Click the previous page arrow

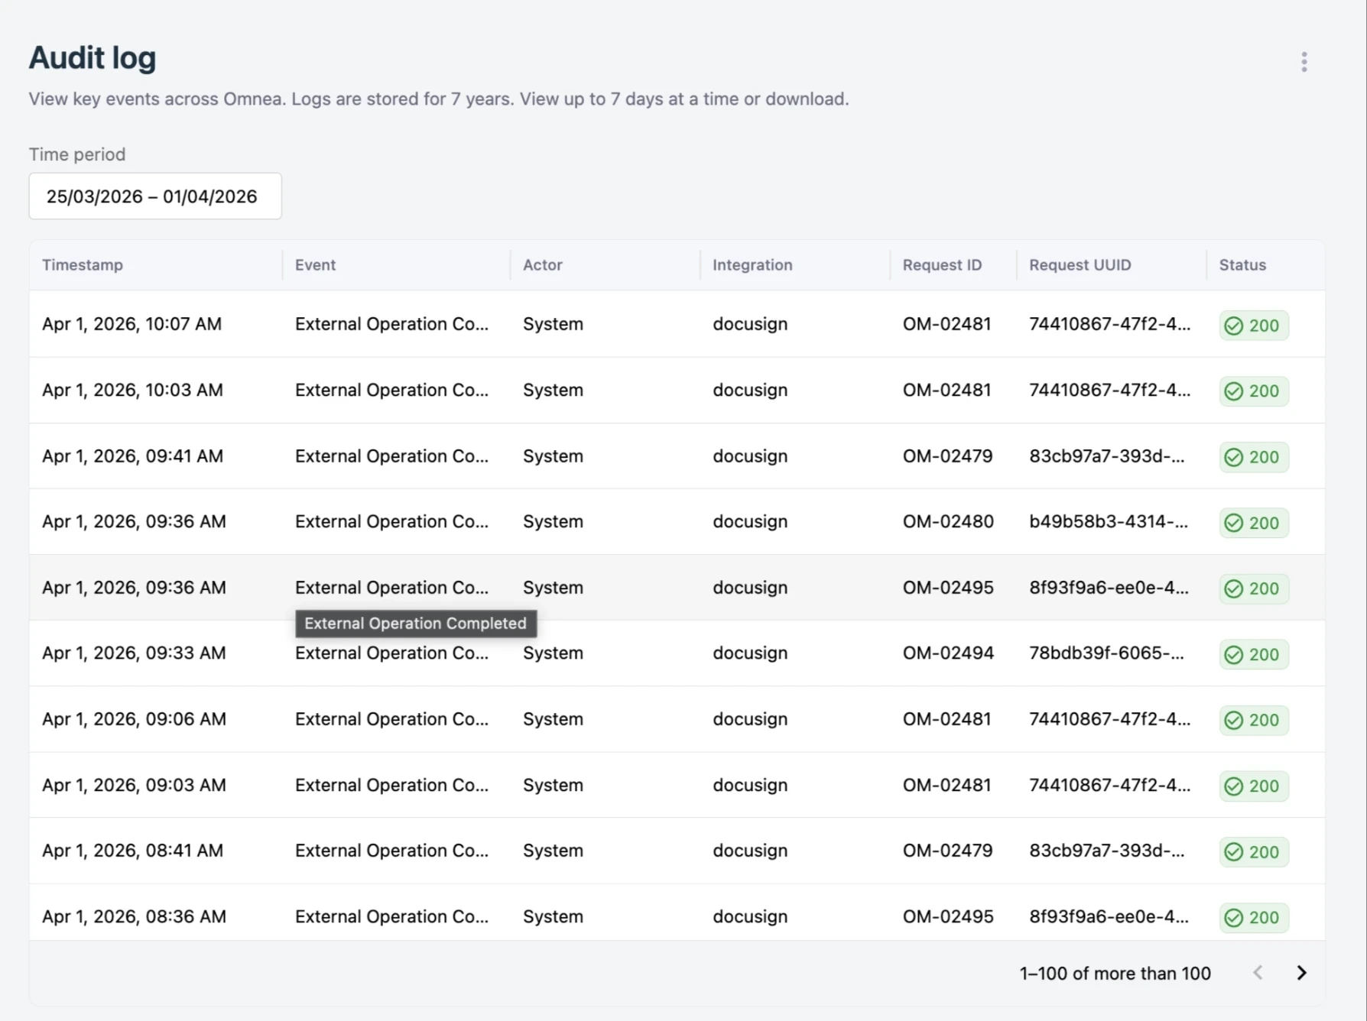(1258, 973)
